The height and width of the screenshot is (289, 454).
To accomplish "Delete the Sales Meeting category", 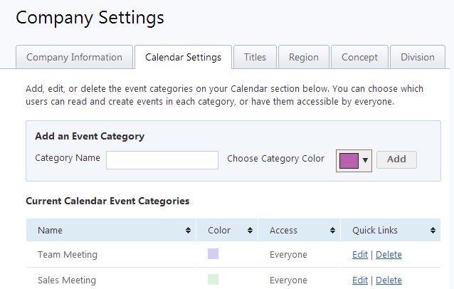I will tap(389, 280).
